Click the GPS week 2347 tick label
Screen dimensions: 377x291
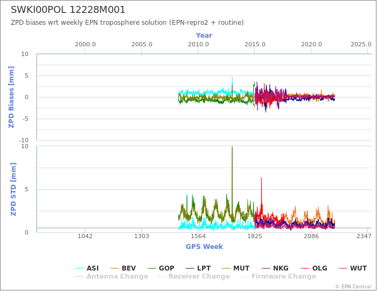coord(364,236)
